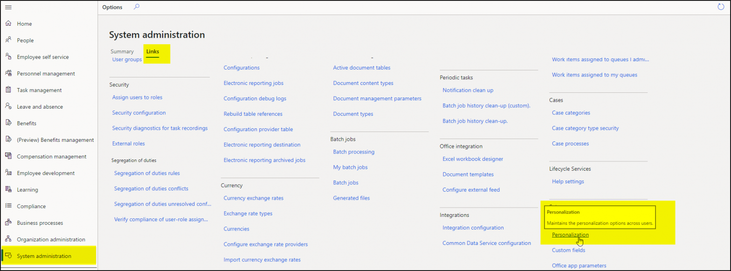This screenshot has width=731, height=271.
Task: Click the search magnifier icon beside Options
Action: pyautogui.click(x=137, y=7)
